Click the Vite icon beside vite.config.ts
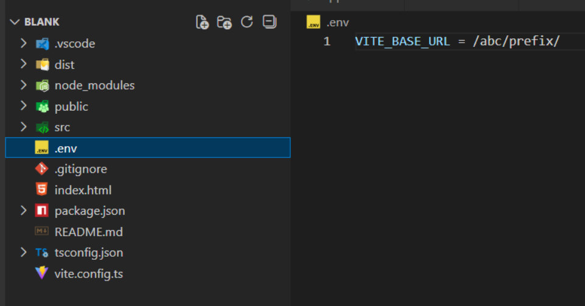 tap(42, 274)
